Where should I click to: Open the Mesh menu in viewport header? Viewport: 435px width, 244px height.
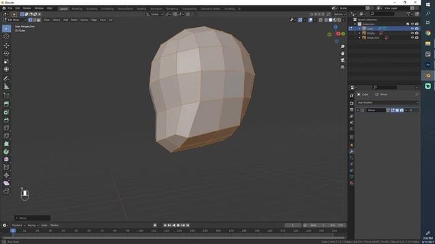pos(74,20)
